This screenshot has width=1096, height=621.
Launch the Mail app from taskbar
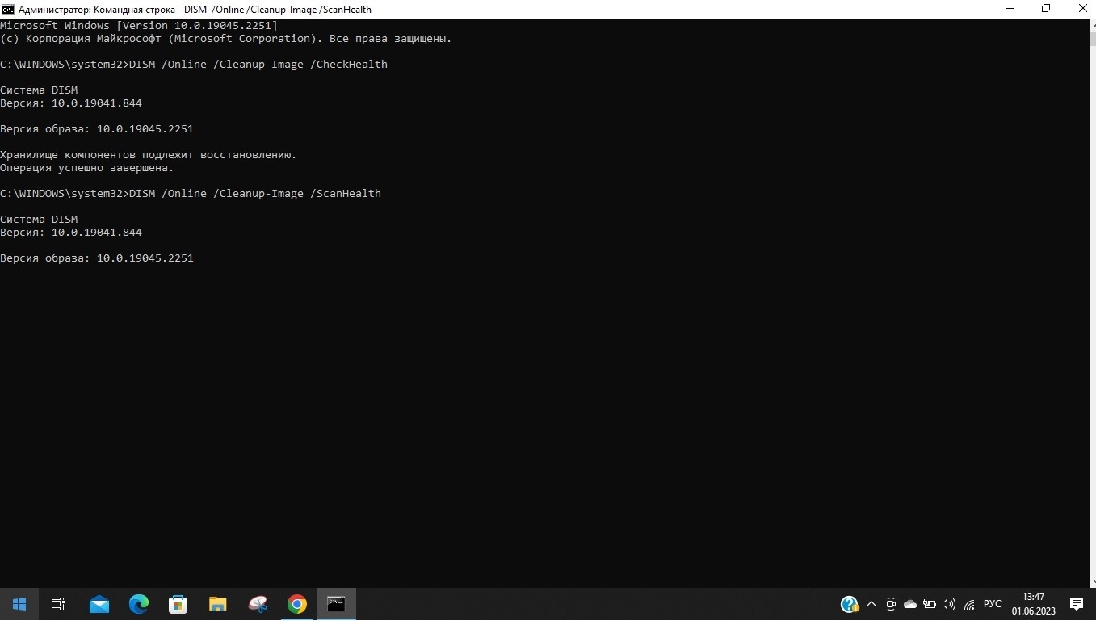click(99, 604)
